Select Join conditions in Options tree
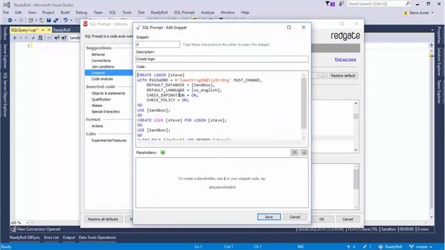The width and height of the screenshot is (445, 250). [103, 67]
